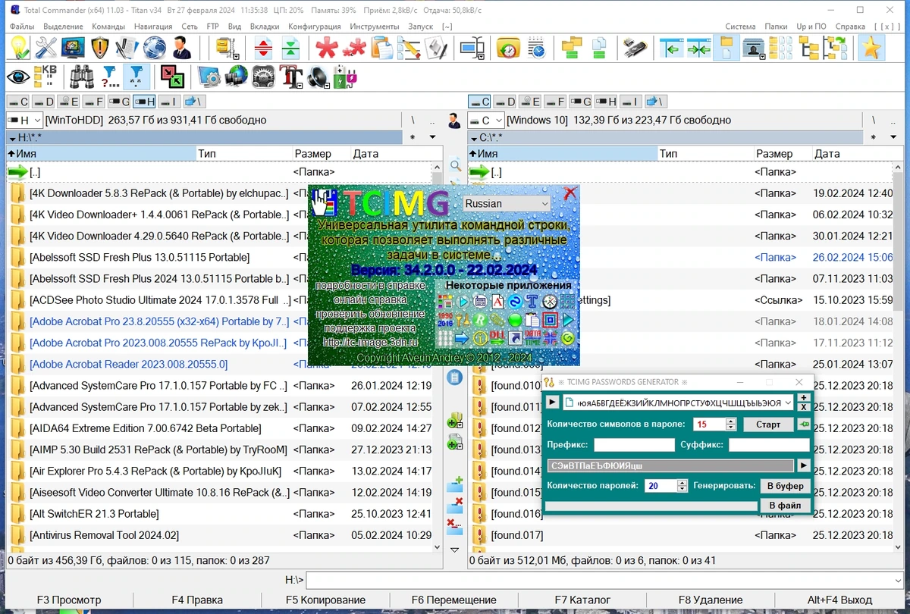
Task: Open the Файлы menu
Action: pos(22,26)
